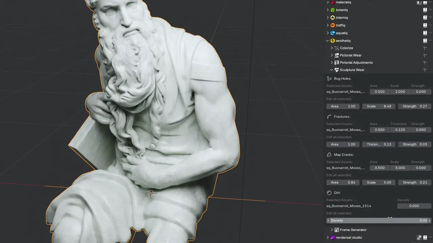Expand the interniq panel

point(328,18)
